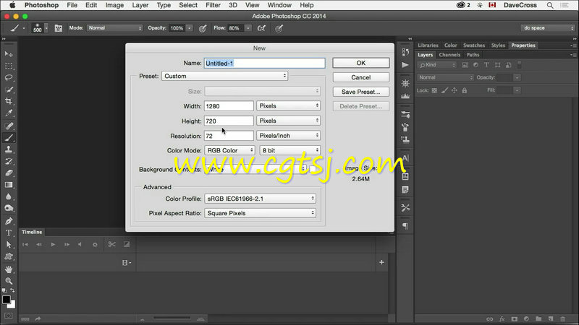Open the Paragraph panel icon
The image size is (579, 325).
405,226
